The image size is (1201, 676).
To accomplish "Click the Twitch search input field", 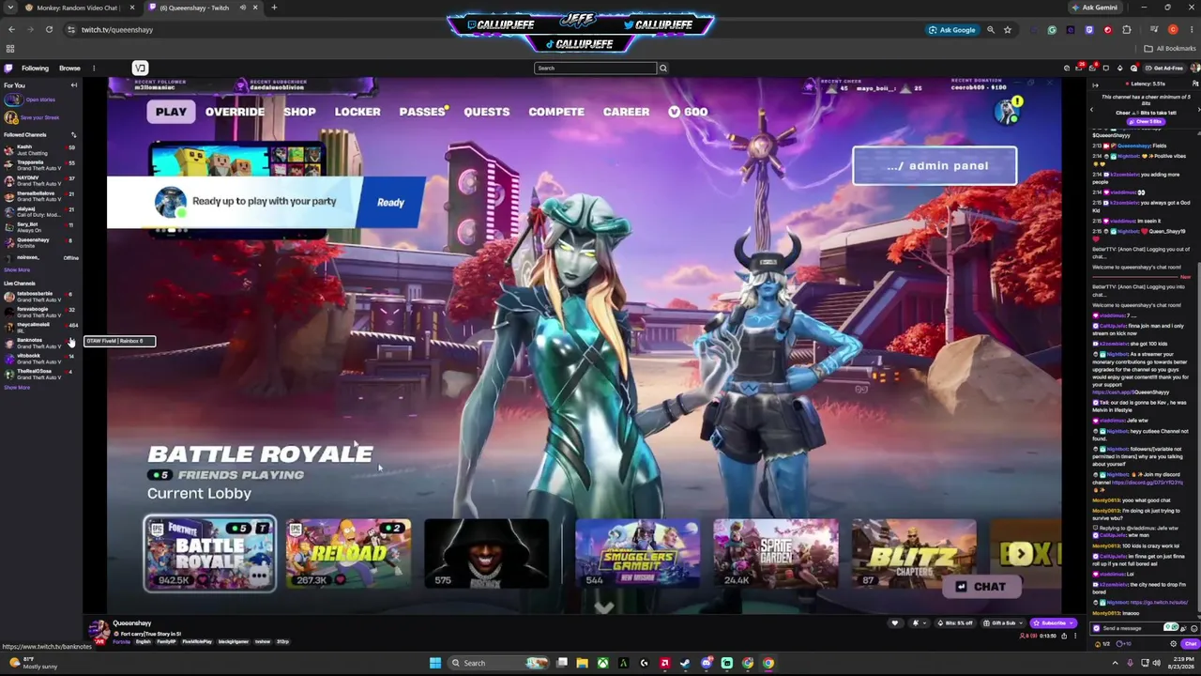I will (595, 68).
